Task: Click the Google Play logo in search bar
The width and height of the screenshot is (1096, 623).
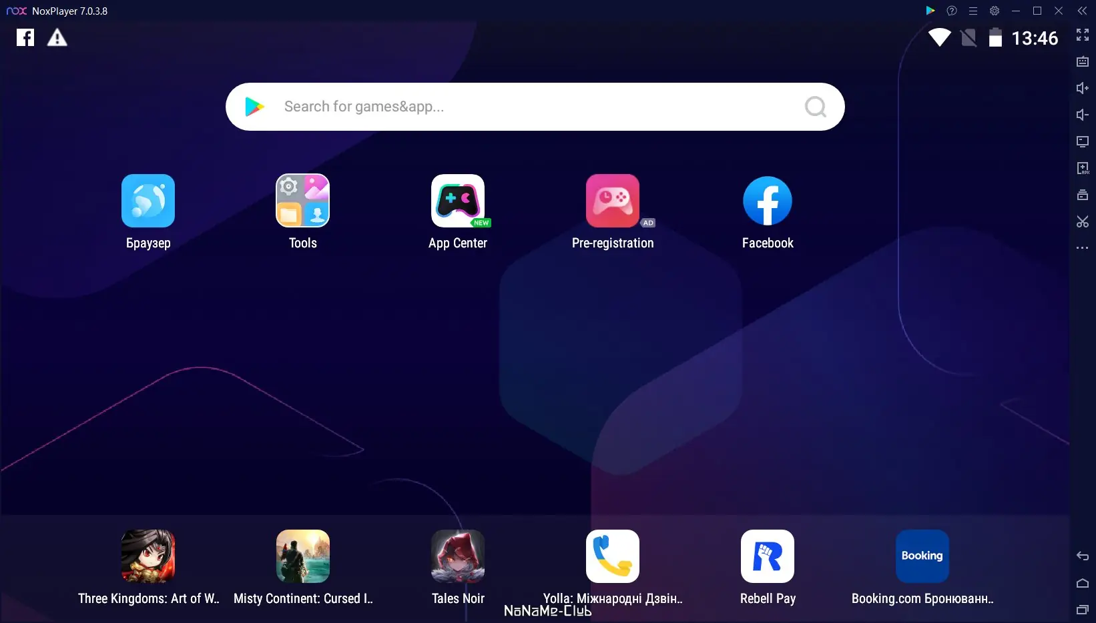Action: click(x=254, y=107)
